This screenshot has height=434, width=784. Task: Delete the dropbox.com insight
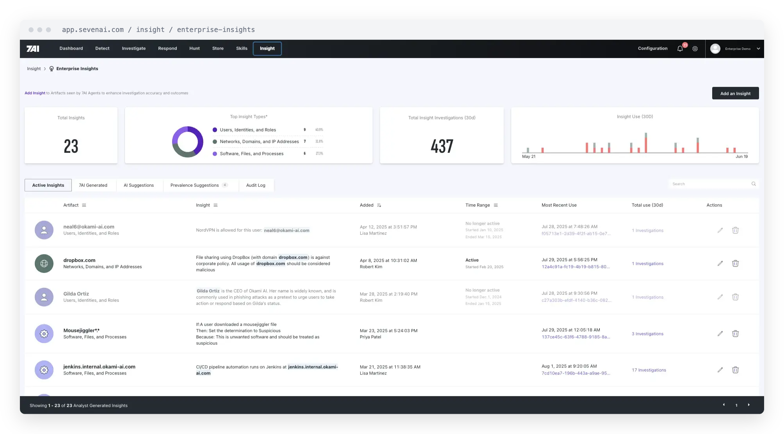pos(735,264)
